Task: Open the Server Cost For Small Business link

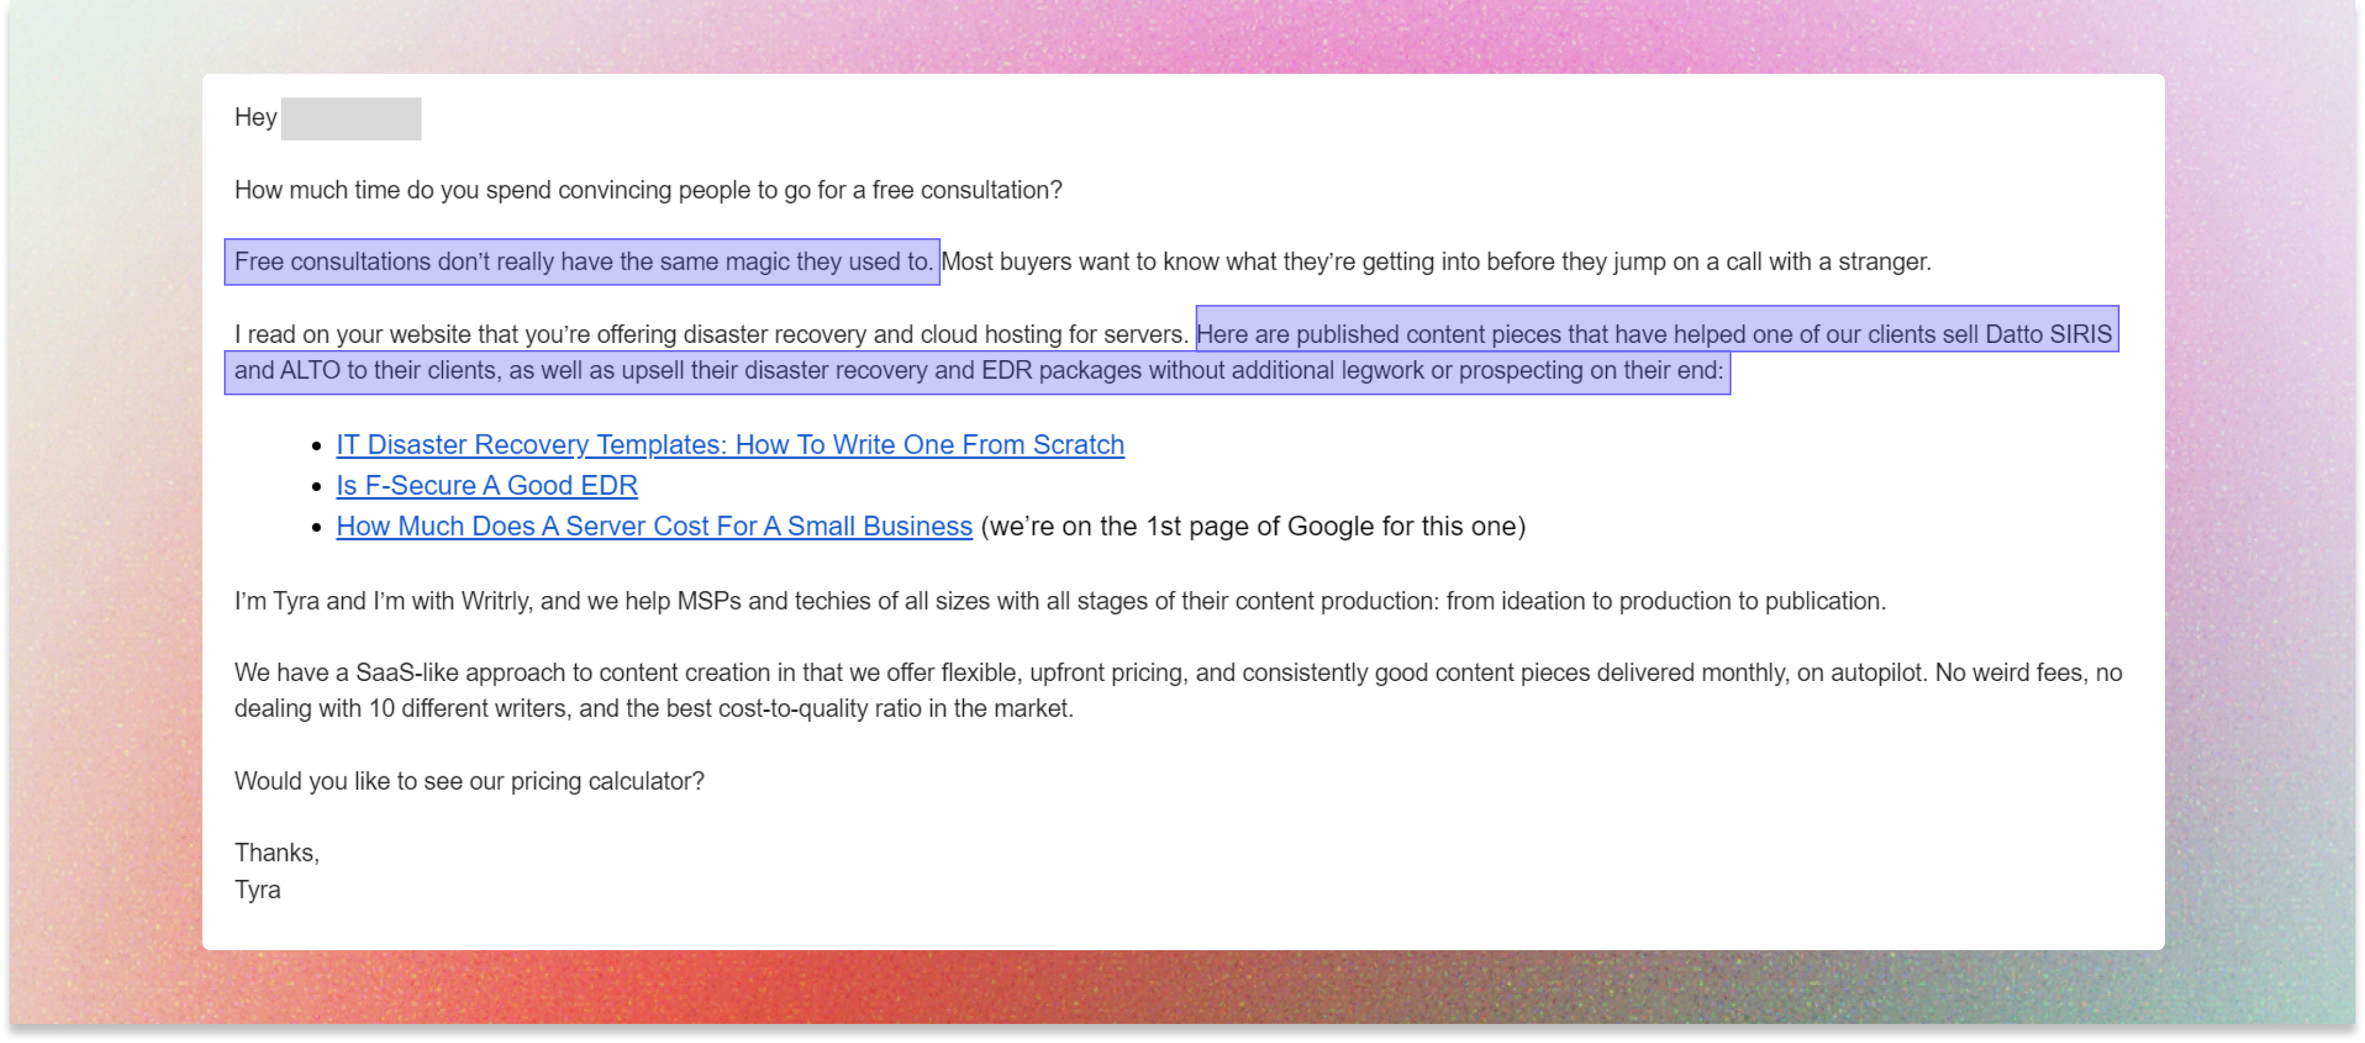Action: point(654,526)
